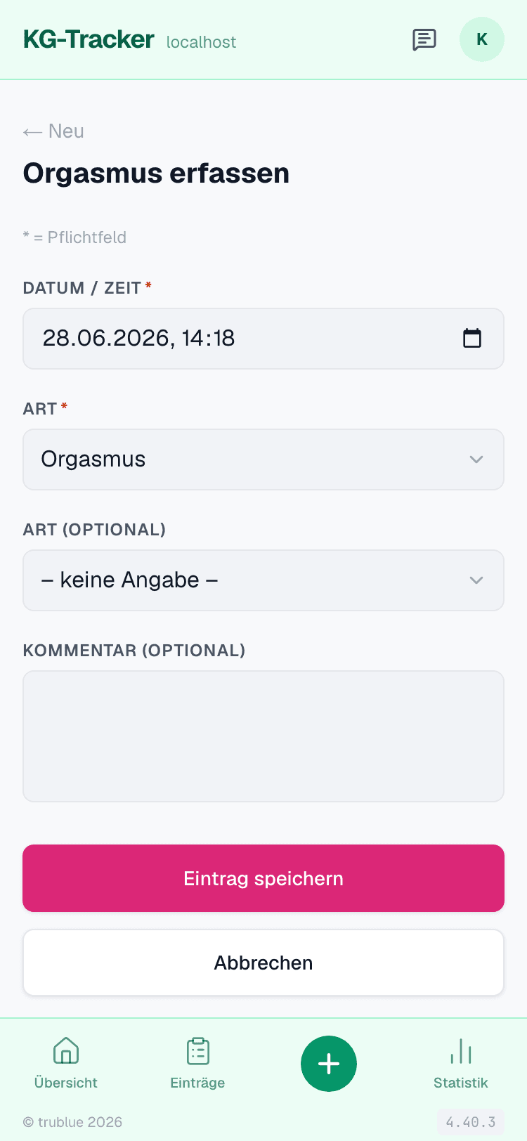Go back via the Neu arrow

pos(53,131)
